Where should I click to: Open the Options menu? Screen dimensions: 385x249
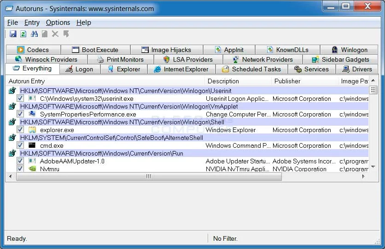[x=58, y=23]
